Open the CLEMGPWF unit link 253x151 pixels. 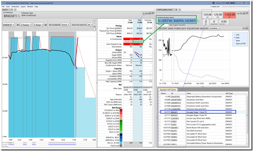(176, 109)
